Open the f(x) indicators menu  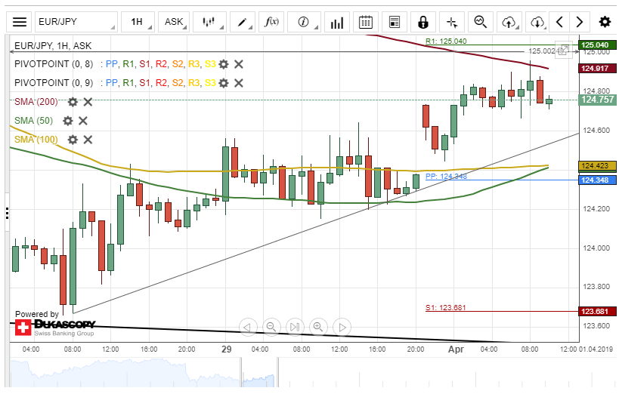click(271, 22)
